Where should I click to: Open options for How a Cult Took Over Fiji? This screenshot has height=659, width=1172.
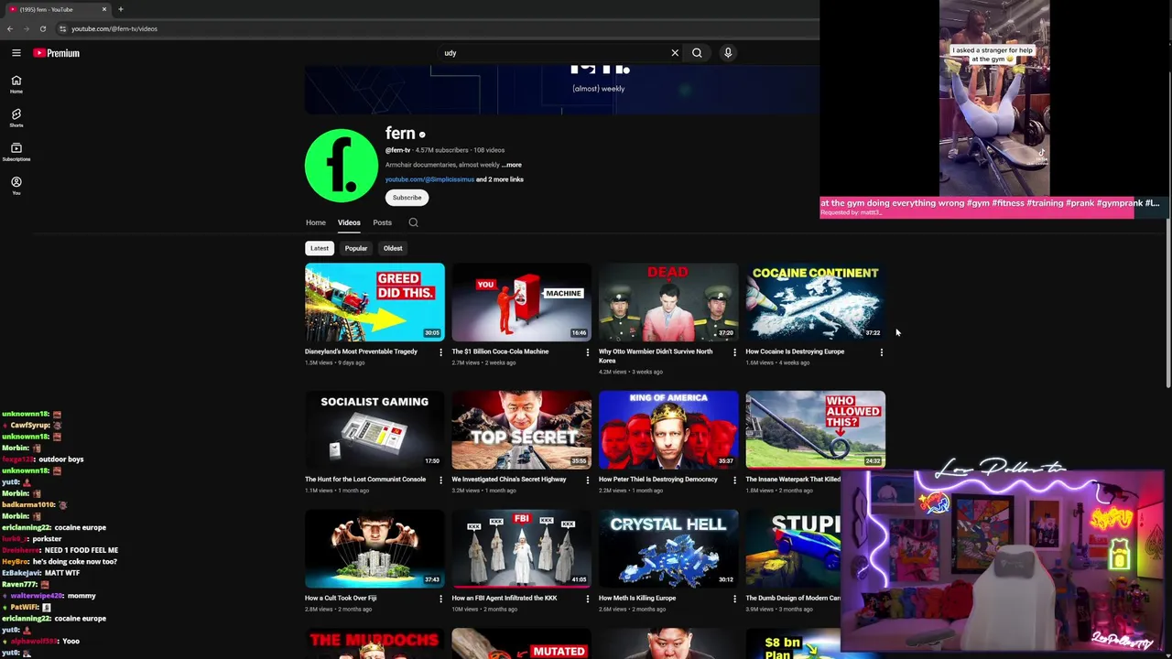(x=440, y=600)
